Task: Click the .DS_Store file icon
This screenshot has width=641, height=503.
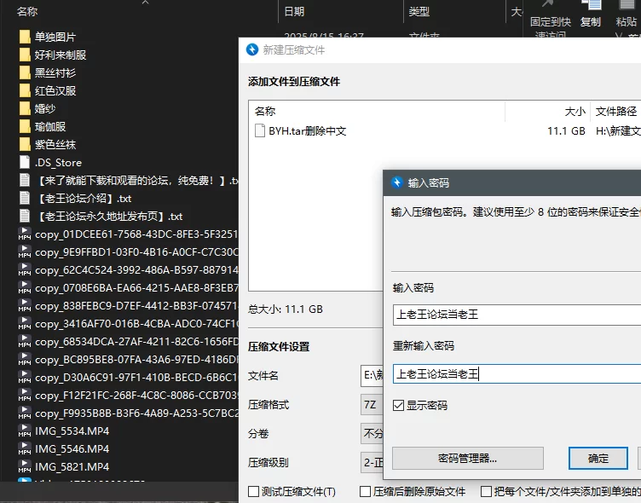Action: tap(25, 162)
